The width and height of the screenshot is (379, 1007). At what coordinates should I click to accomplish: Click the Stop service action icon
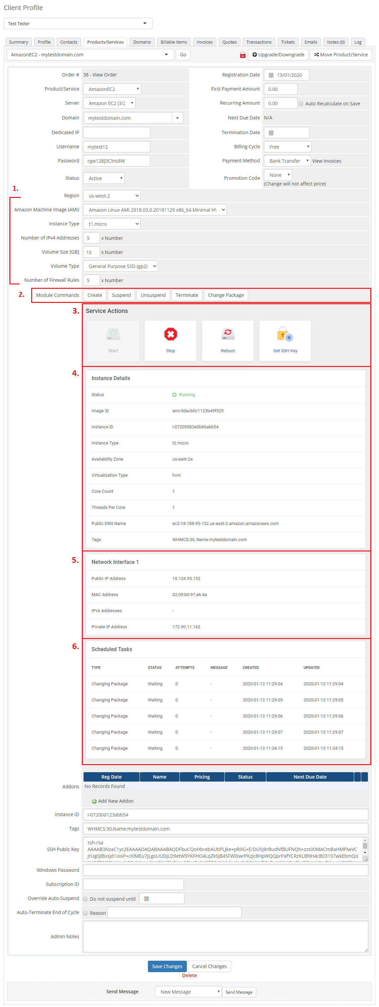170,334
